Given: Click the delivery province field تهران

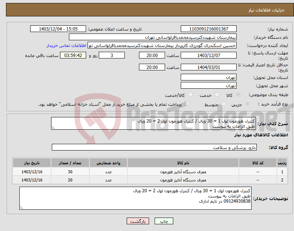Looking at the screenshot, I should (x=209, y=77).
